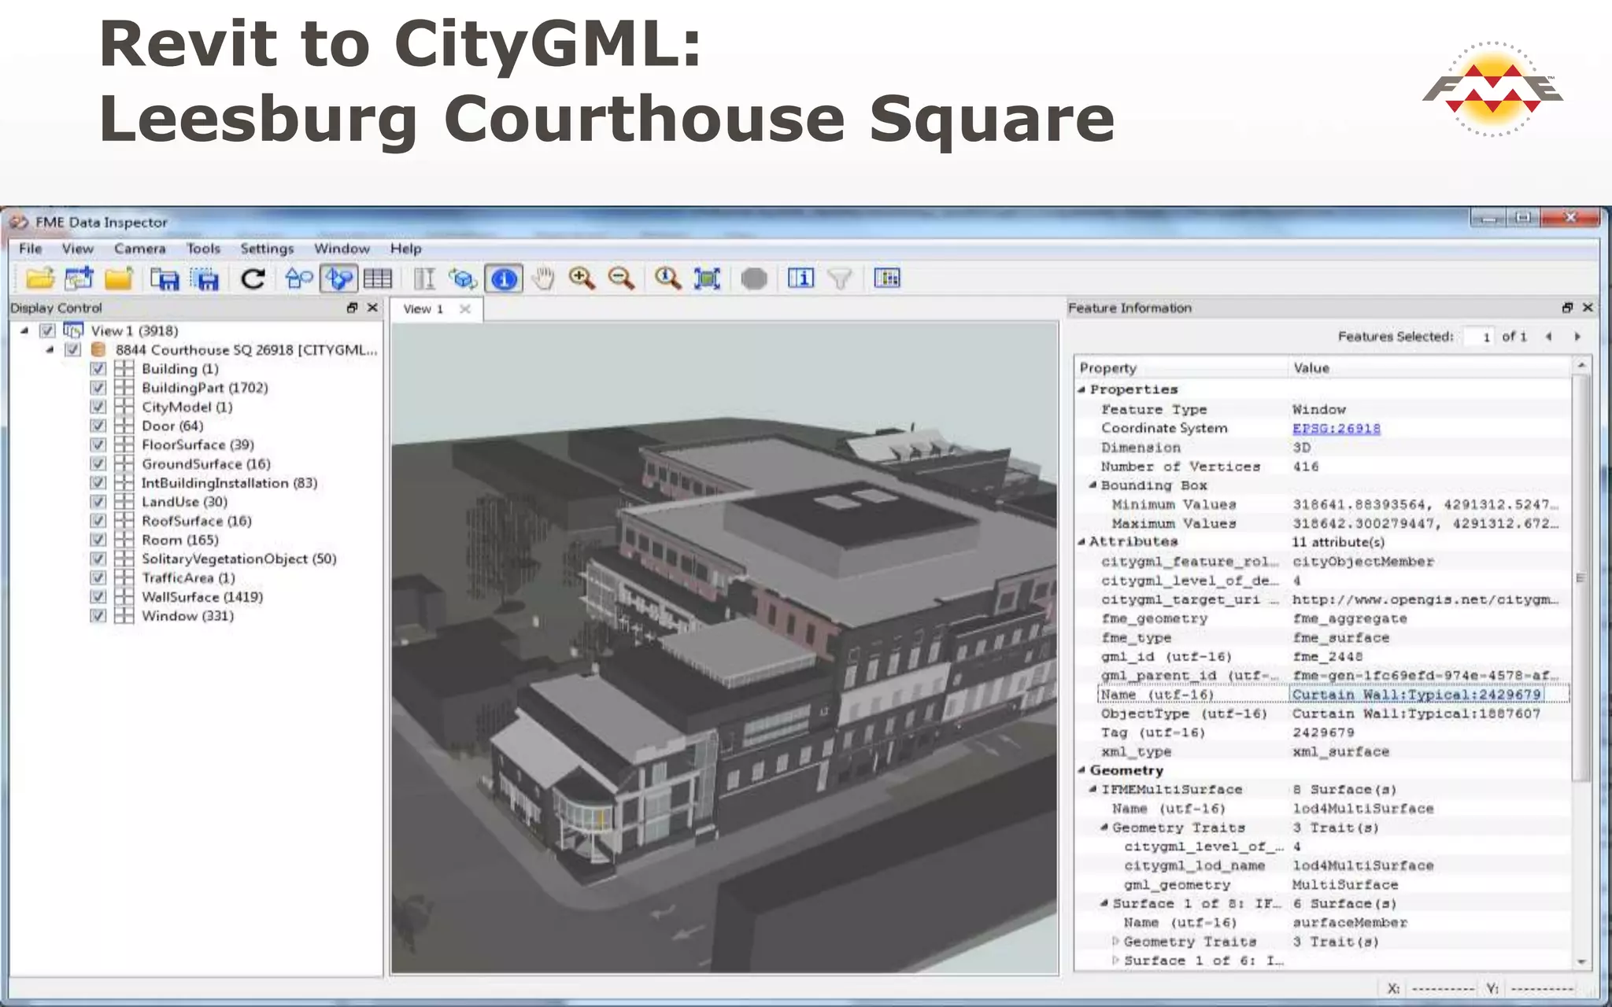Float the Feature Information panel
Image resolution: width=1612 pixels, height=1007 pixels.
(x=1566, y=308)
